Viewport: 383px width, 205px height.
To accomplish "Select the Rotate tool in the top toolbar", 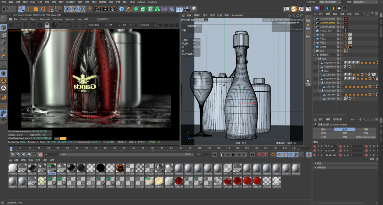I will tap(43, 9).
